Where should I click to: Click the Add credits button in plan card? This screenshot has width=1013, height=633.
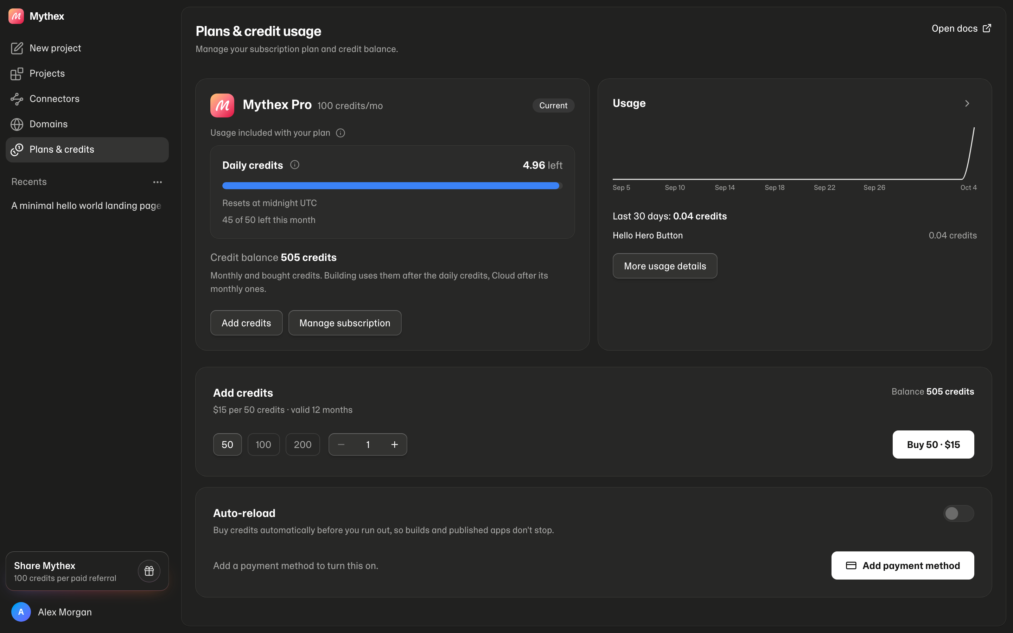click(x=246, y=323)
